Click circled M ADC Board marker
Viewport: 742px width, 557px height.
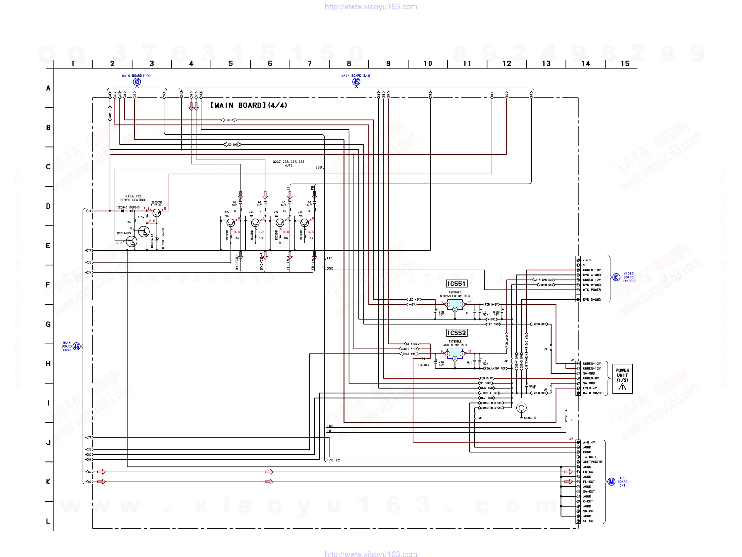611,482
